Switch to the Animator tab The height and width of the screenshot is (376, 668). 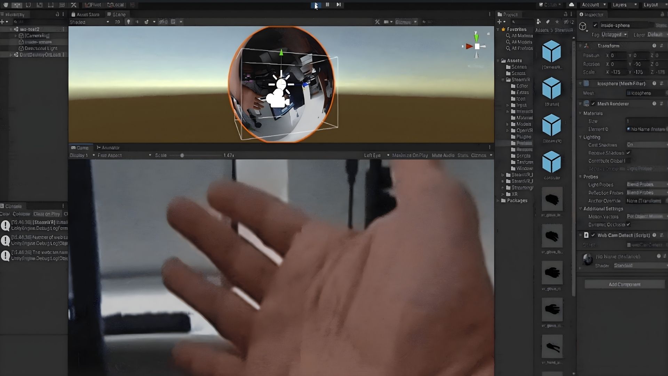109,147
